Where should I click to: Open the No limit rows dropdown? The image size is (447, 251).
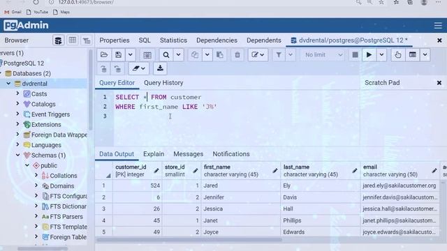click(323, 55)
